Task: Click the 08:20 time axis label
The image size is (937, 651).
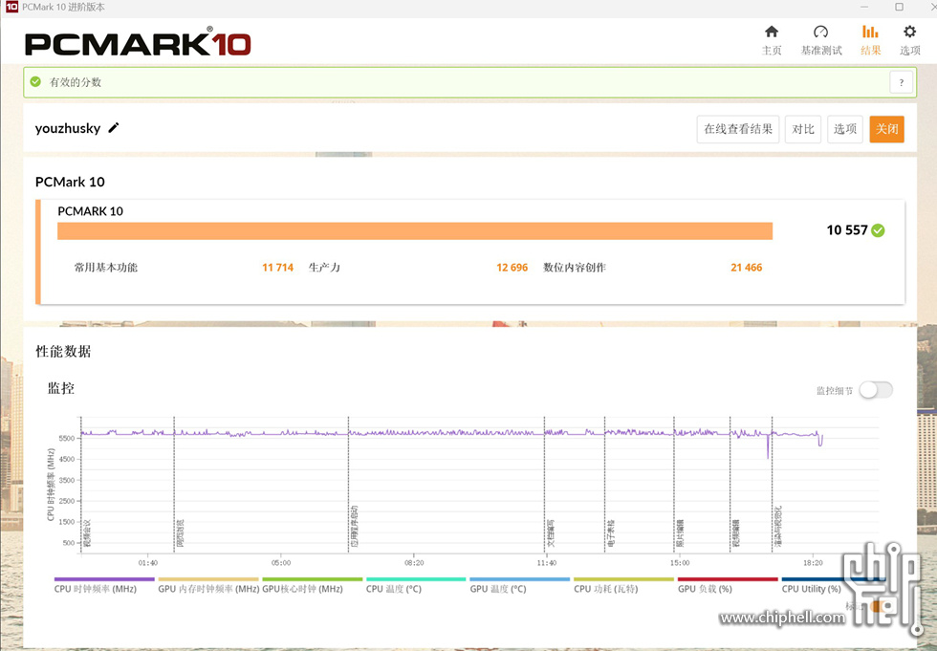Action: click(x=414, y=563)
